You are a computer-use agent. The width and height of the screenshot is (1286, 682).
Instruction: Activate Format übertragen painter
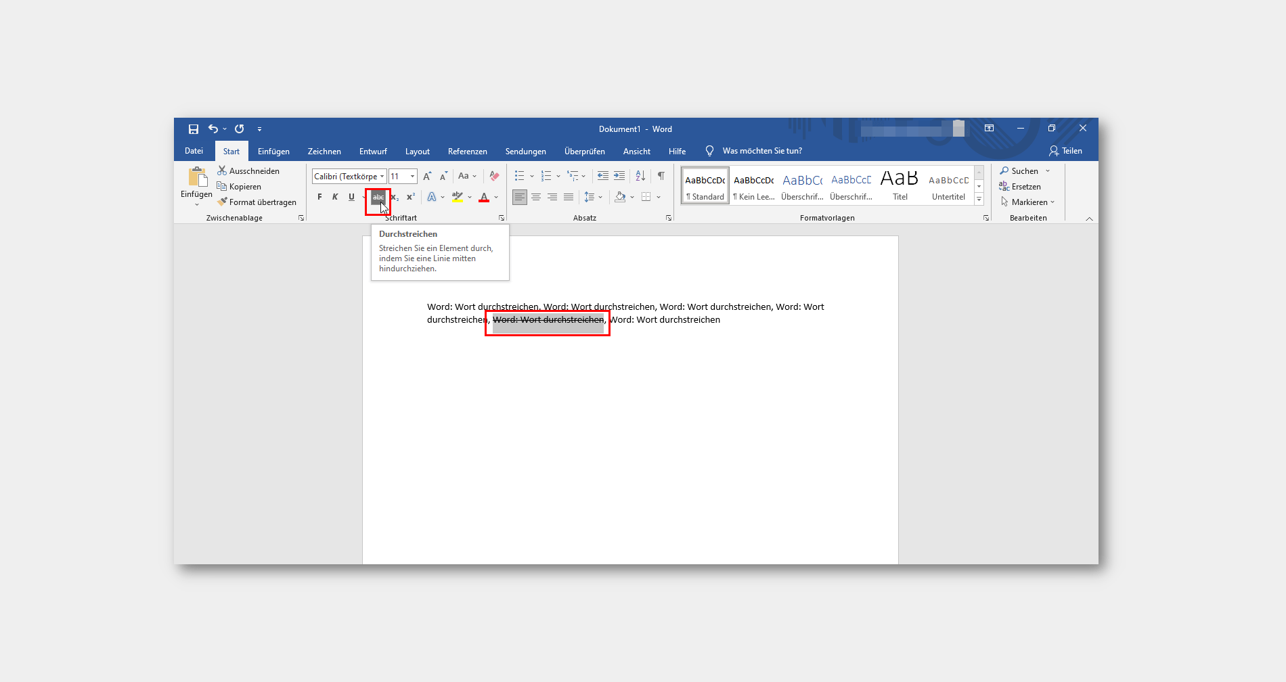[x=257, y=202]
